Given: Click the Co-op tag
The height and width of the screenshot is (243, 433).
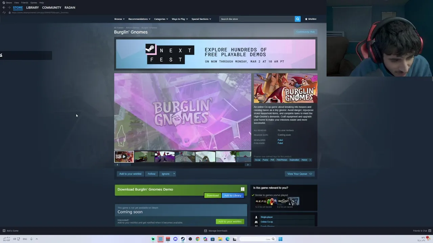Looking at the screenshot, I should 257,160.
